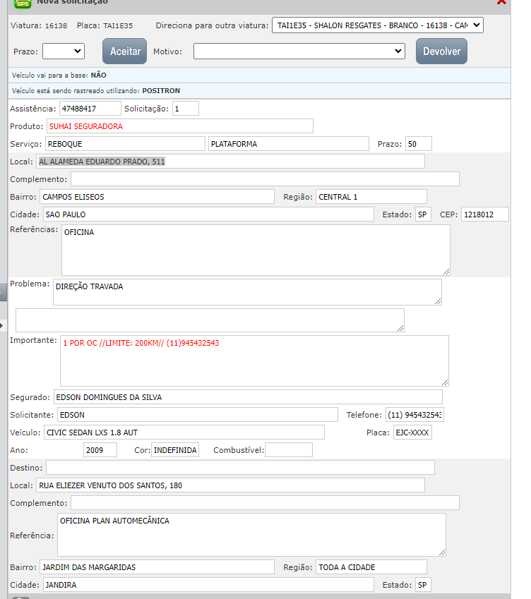The height and width of the screenshot is (599, 531).
Task: Click resize handle of destination Referência box
Action: pyautogui.click(x=441, y=552)
